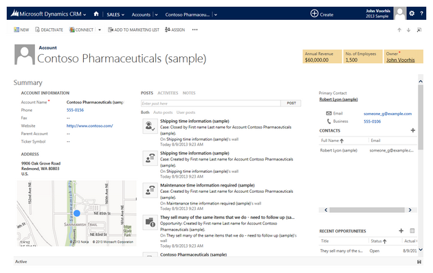
Task: Sort contacts by Full Name column
Action: 332,141
